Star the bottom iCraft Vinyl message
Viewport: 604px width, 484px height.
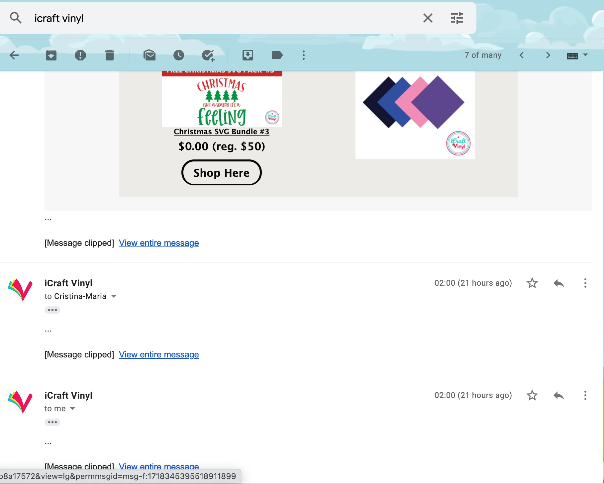(532, 395)
